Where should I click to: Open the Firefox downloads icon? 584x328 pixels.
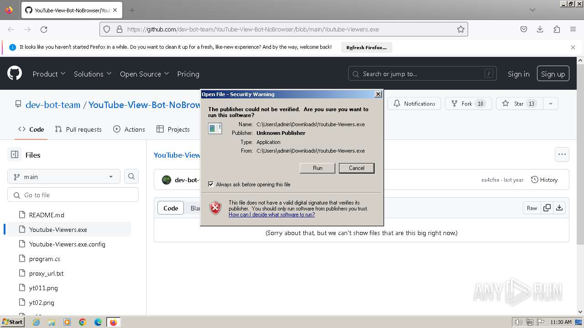click(x=540, y=29)
